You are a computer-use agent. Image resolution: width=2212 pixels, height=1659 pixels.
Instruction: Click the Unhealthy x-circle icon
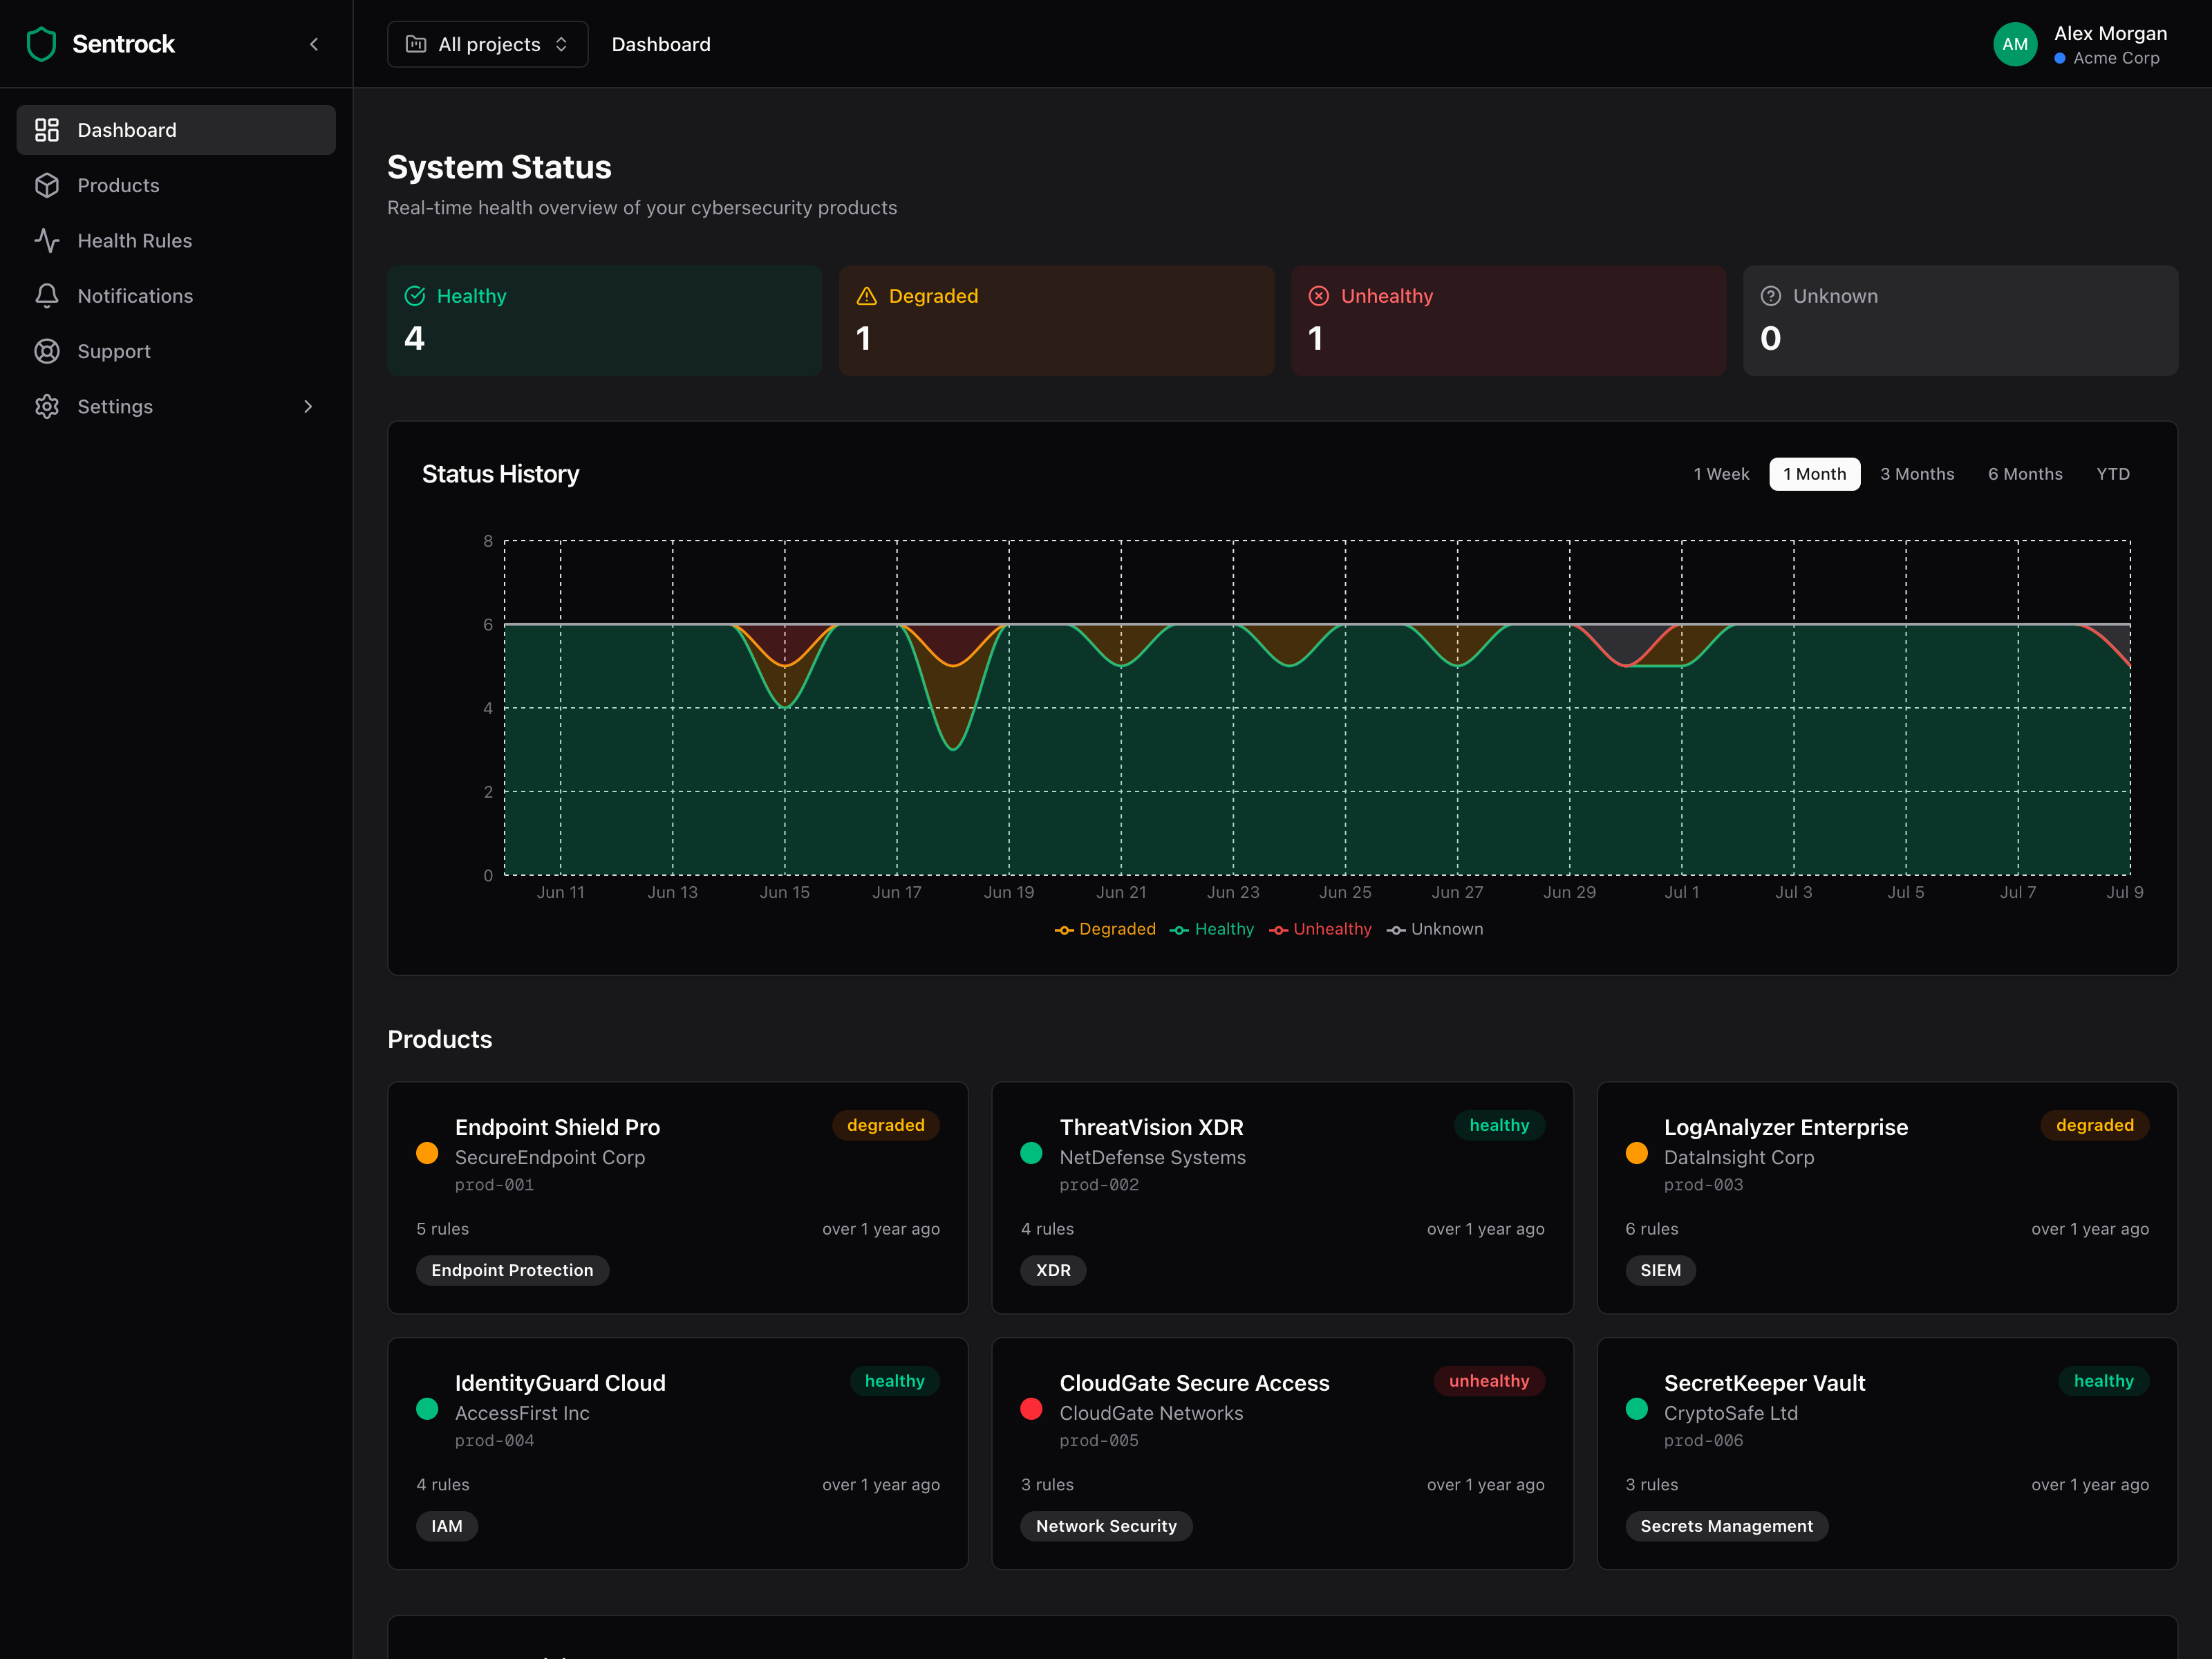click(1319, 296)
